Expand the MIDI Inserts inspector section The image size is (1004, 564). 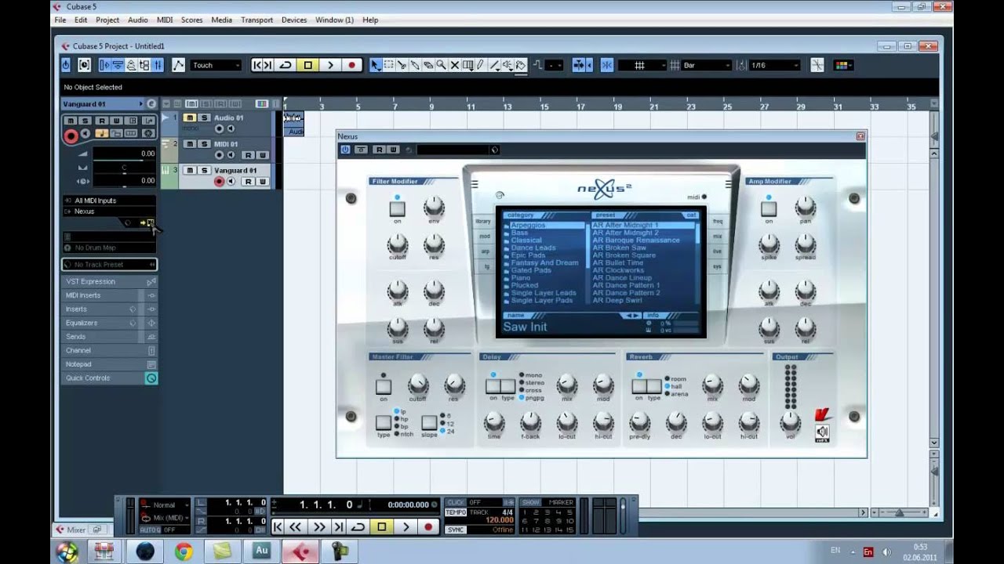(x=110, y=295)
